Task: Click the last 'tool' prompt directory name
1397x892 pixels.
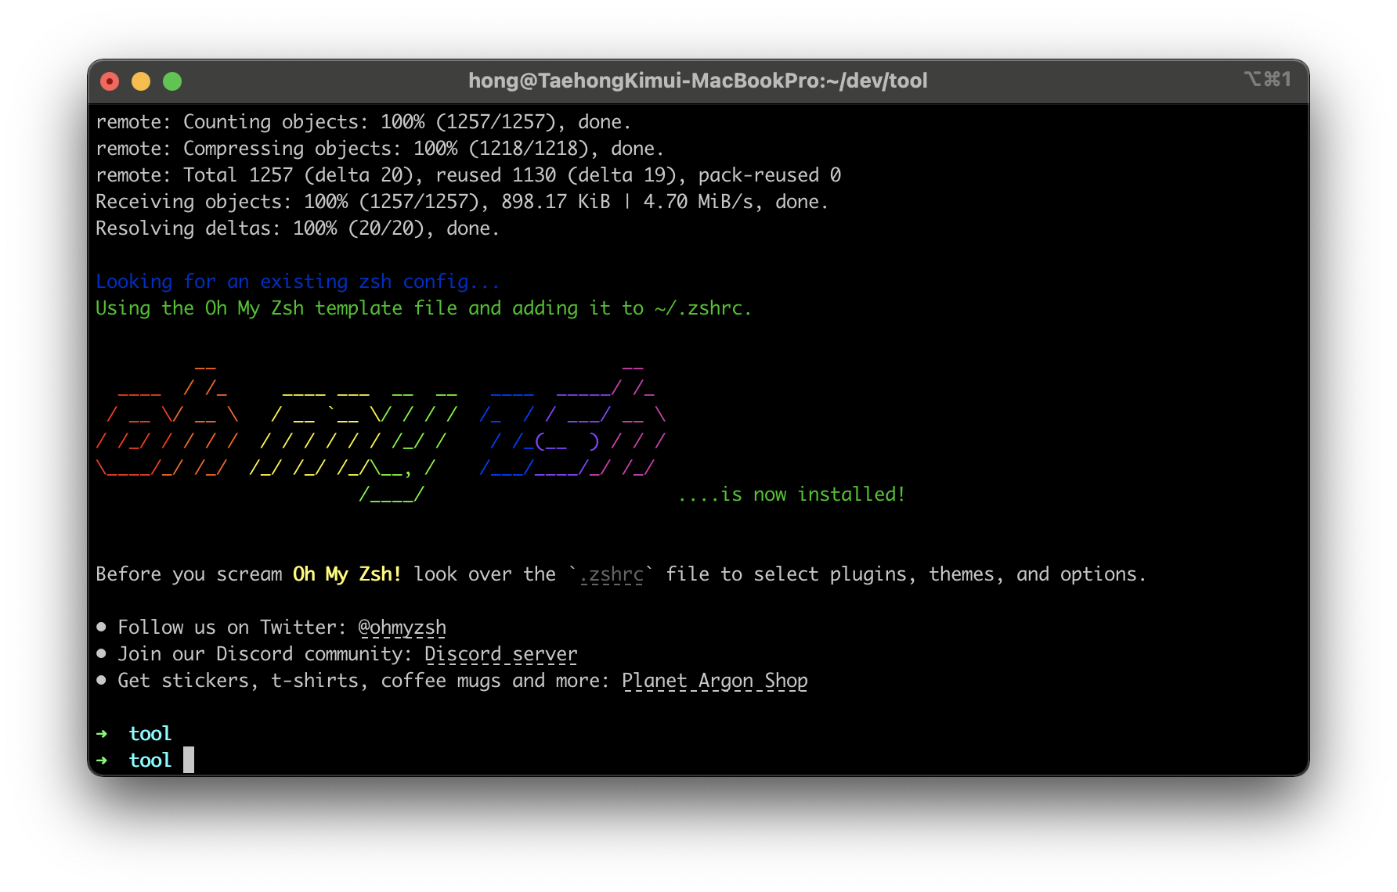Action: [x=150, y=761]
